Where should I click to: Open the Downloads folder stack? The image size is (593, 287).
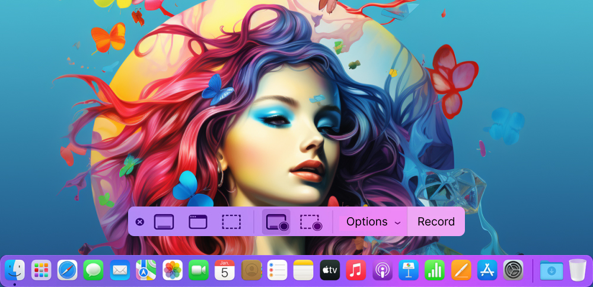coord(551,270)
